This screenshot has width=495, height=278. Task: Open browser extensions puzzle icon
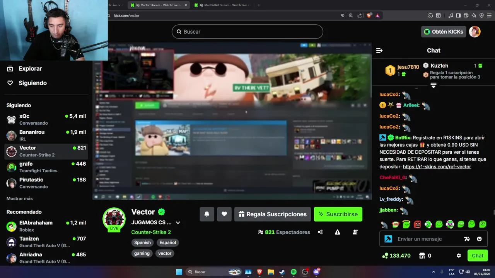430,15
